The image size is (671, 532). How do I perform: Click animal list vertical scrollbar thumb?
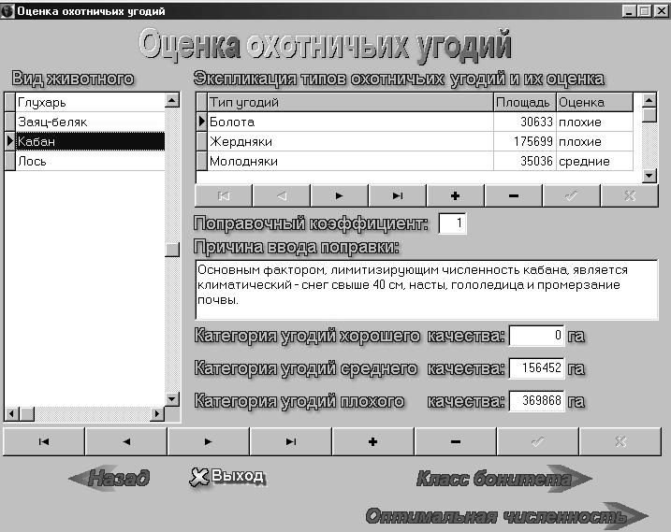point(172,250)
